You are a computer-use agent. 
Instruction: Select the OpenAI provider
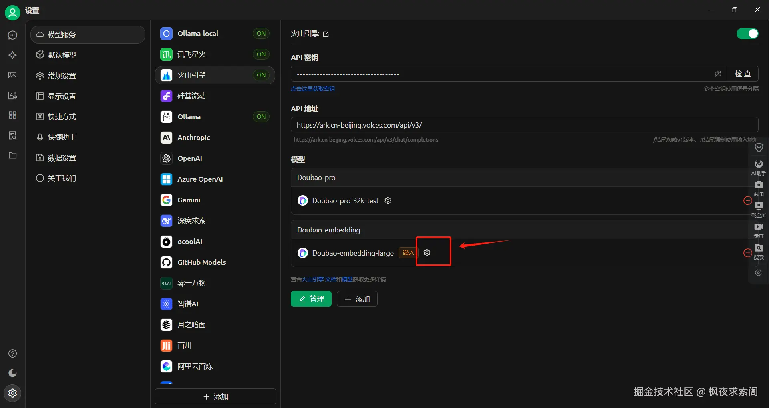(215, 158)
